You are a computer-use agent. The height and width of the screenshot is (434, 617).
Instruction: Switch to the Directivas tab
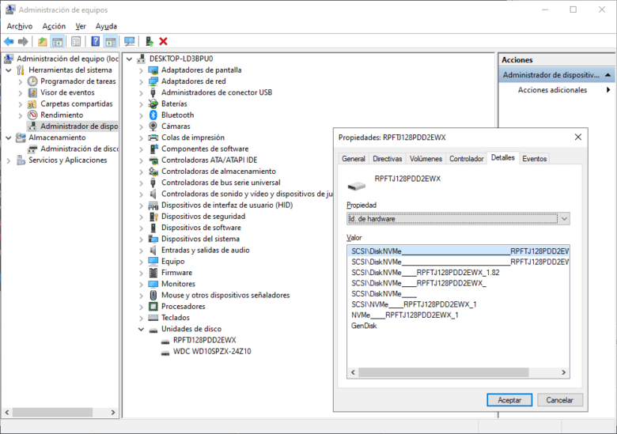387,159
